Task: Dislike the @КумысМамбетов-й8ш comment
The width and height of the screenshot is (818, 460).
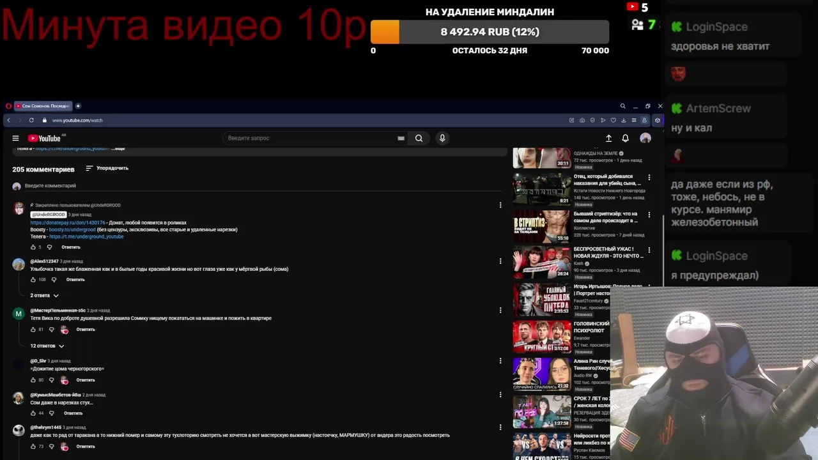Action: click(52, 413)
